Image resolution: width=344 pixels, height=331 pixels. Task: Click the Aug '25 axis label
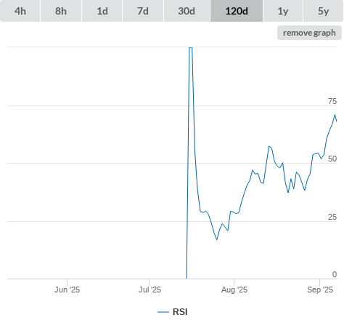[x=234, y=290]
